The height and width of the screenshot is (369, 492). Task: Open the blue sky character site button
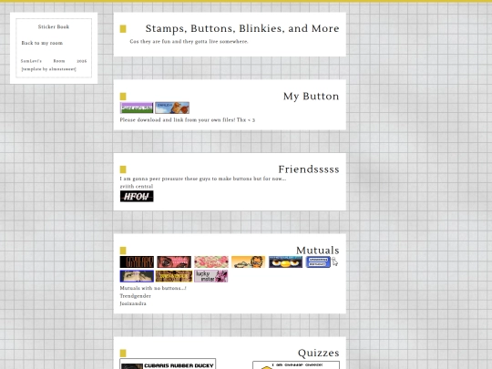(x=172, y=108)
